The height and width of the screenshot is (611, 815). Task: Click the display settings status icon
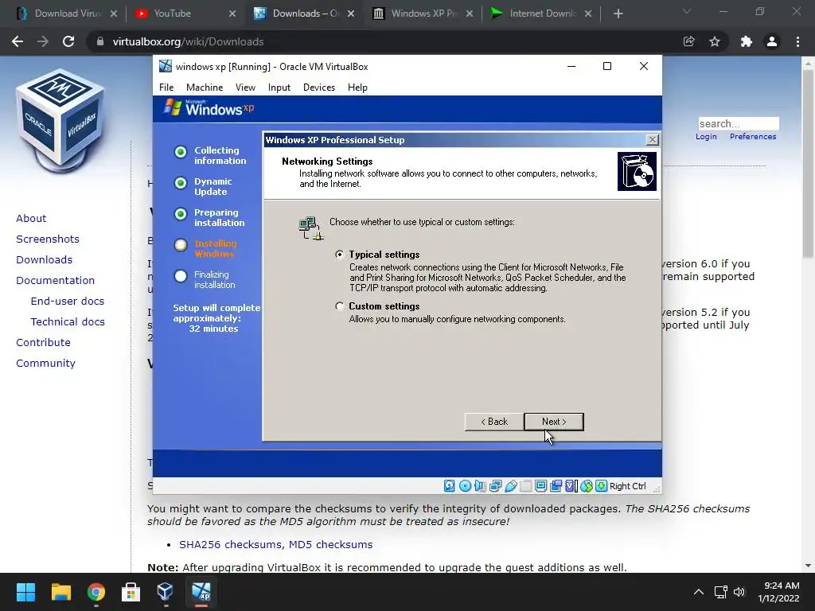click(x=540, y=486)
